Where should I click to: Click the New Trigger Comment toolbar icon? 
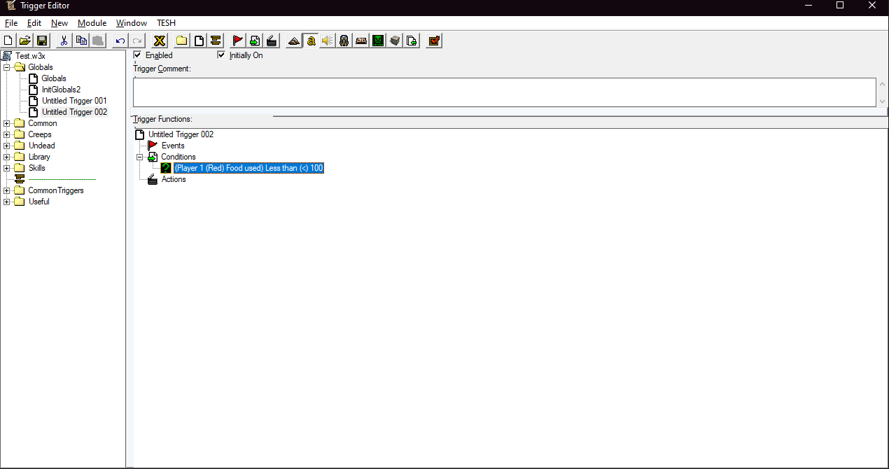click(x=216, y=41)
